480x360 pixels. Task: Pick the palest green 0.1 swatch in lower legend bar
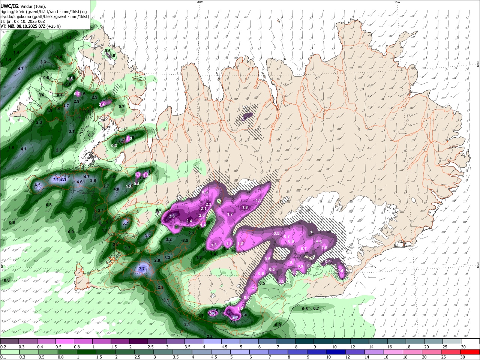pos(10,352)
